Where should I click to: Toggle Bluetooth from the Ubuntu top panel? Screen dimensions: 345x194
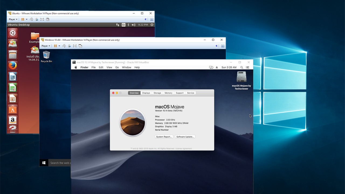tap(128, 25)
